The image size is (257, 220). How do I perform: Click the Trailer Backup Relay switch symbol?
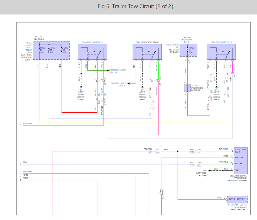pyautogui.click(x=154, y=54)
